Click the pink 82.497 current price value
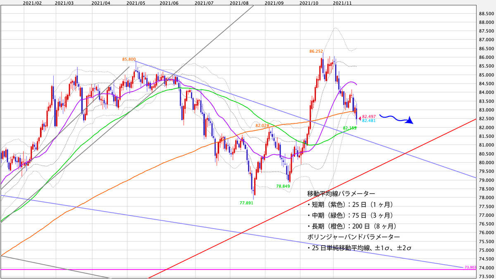496x279 pixels. (369, 117)
